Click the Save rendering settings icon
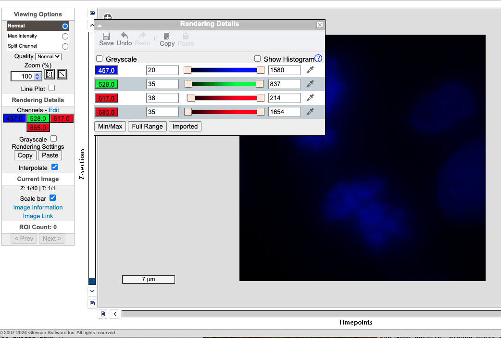501x338 pixels. 106,39
